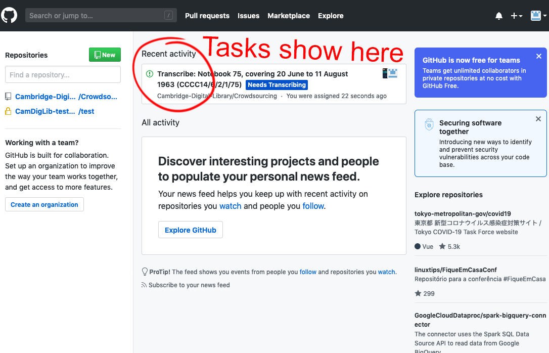This screenshot has width=549, height=353.
Task: Click the 5.3k stars star icon
Action: click(442, 246)
